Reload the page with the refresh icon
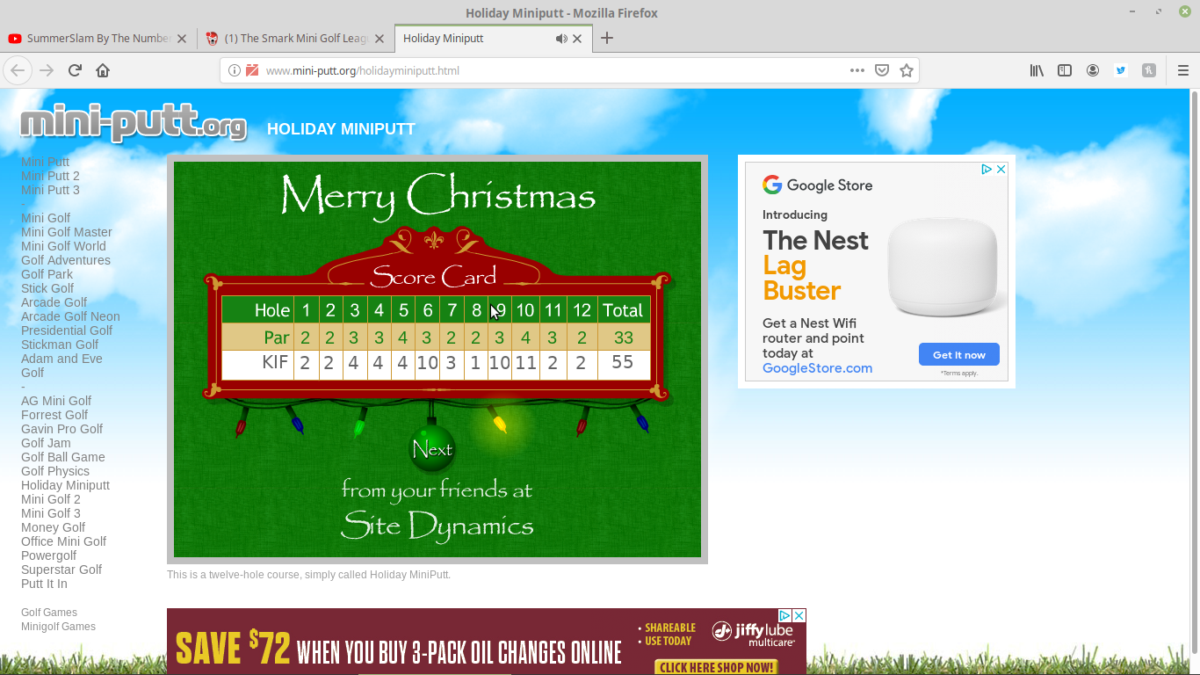Image resolution: width=1200 pixels, height=675 pixels. 75,70
